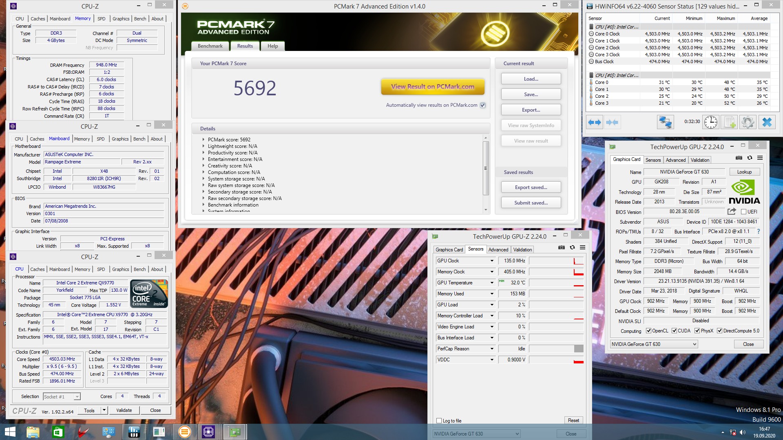Open the Validation tab in GPU-Z Graphics Card window

coord(700,160)
